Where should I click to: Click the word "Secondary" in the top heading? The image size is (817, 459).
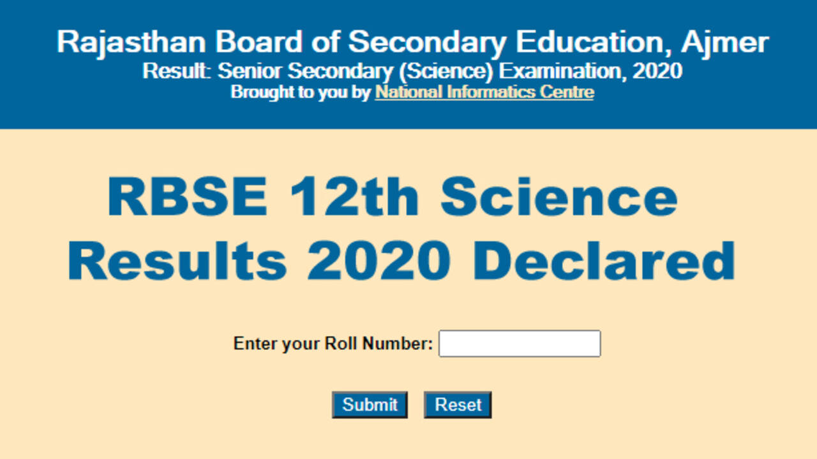click(428, 43)
